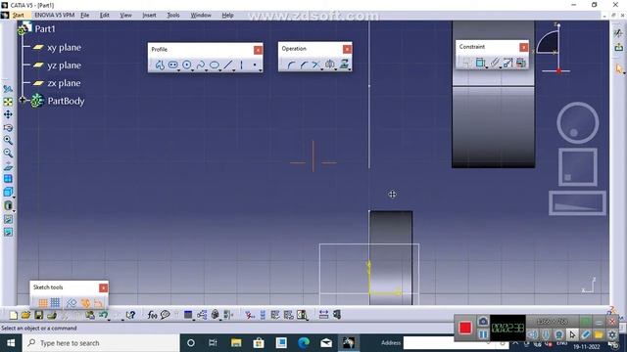Close the Operation toolbar

click(347, 49)
